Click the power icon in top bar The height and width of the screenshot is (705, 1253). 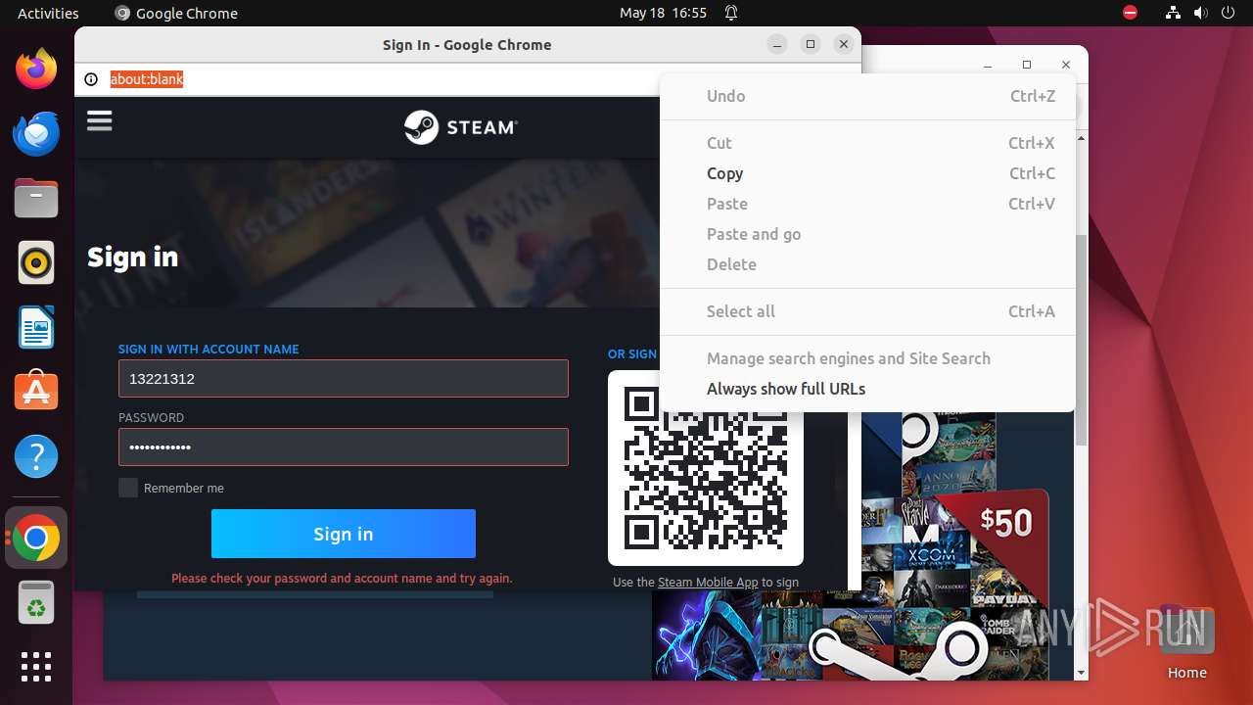point(1228,13)
